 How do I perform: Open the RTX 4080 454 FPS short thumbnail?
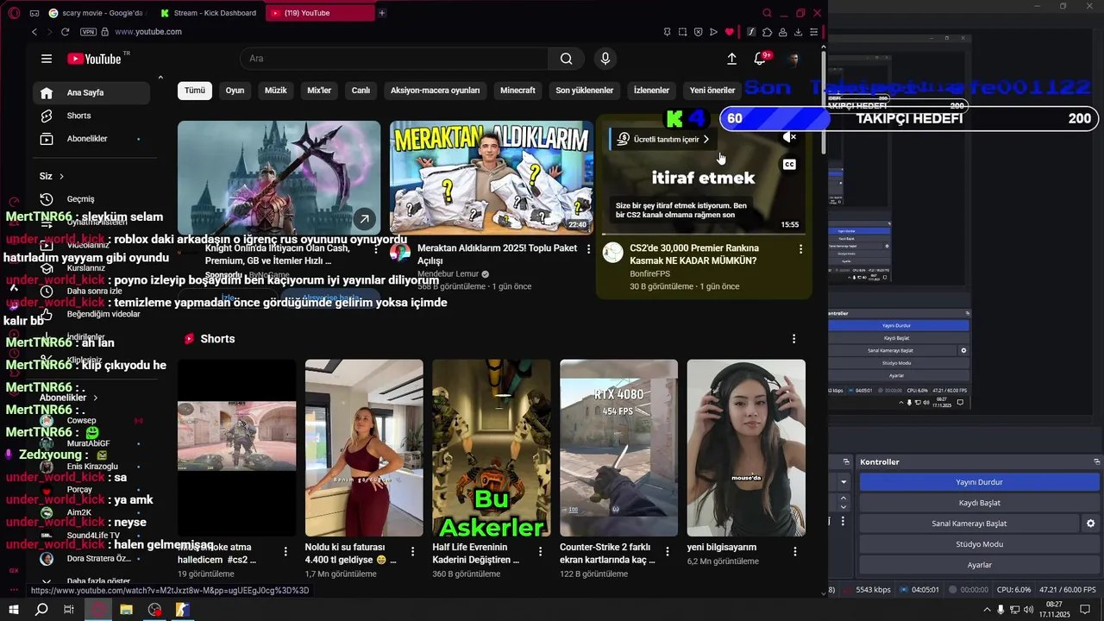pyautogui.click(x=618, y=448)
